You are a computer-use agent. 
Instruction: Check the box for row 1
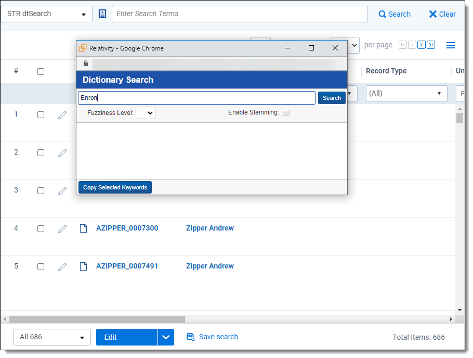click(x=41, y=115)
